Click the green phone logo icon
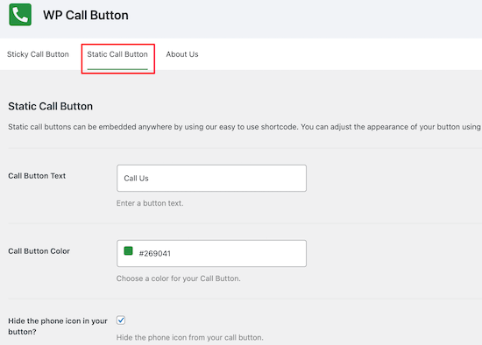The width and height of the screenshot is (482, 345). 20,14
